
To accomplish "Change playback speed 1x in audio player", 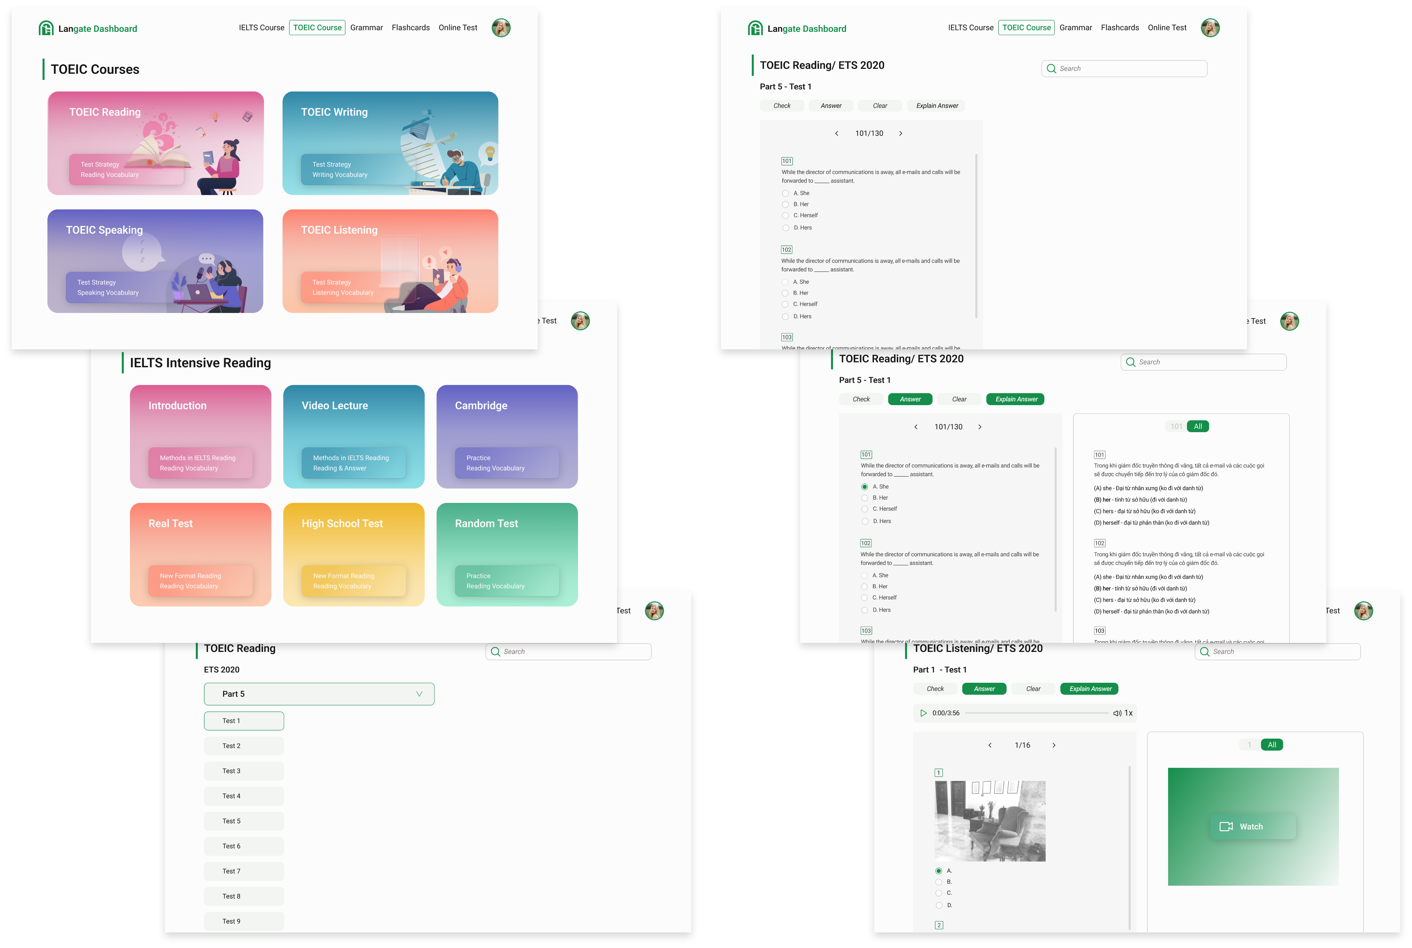I will tap(1128, 713).
